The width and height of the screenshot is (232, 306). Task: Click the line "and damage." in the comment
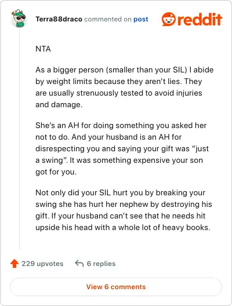tap(59, 104)
